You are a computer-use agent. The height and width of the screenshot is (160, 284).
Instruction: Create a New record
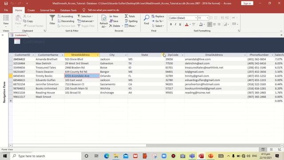[x=114, y=16]
